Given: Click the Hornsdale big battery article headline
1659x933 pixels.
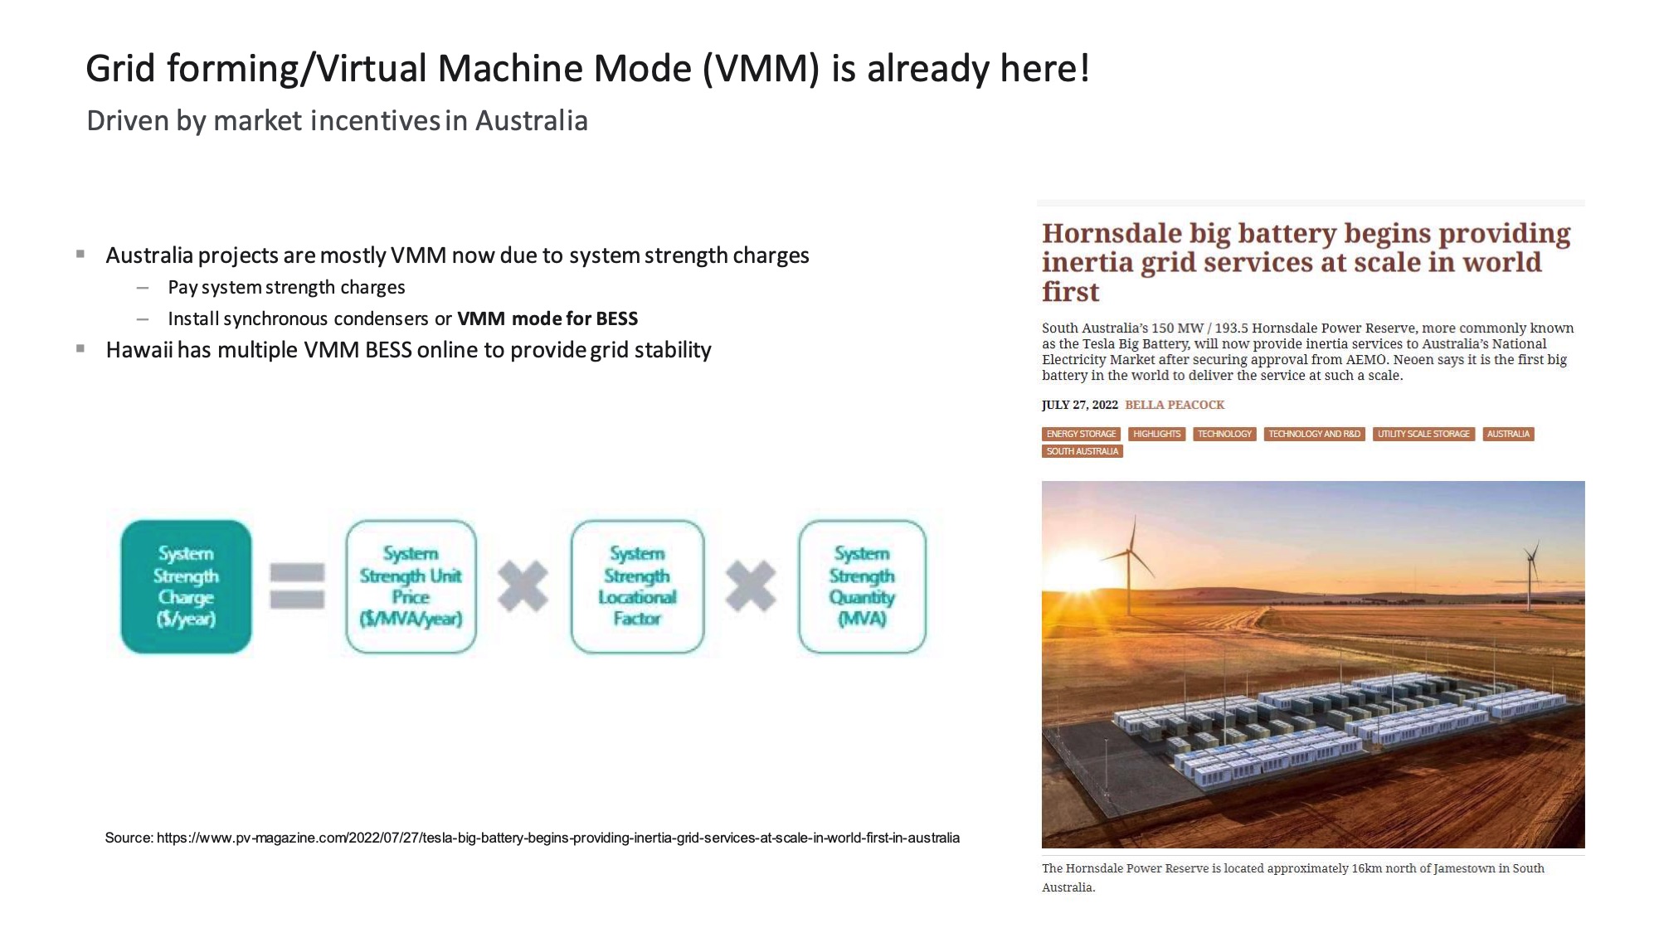Looking at the screenshot, I should (x=1306, y=262).
